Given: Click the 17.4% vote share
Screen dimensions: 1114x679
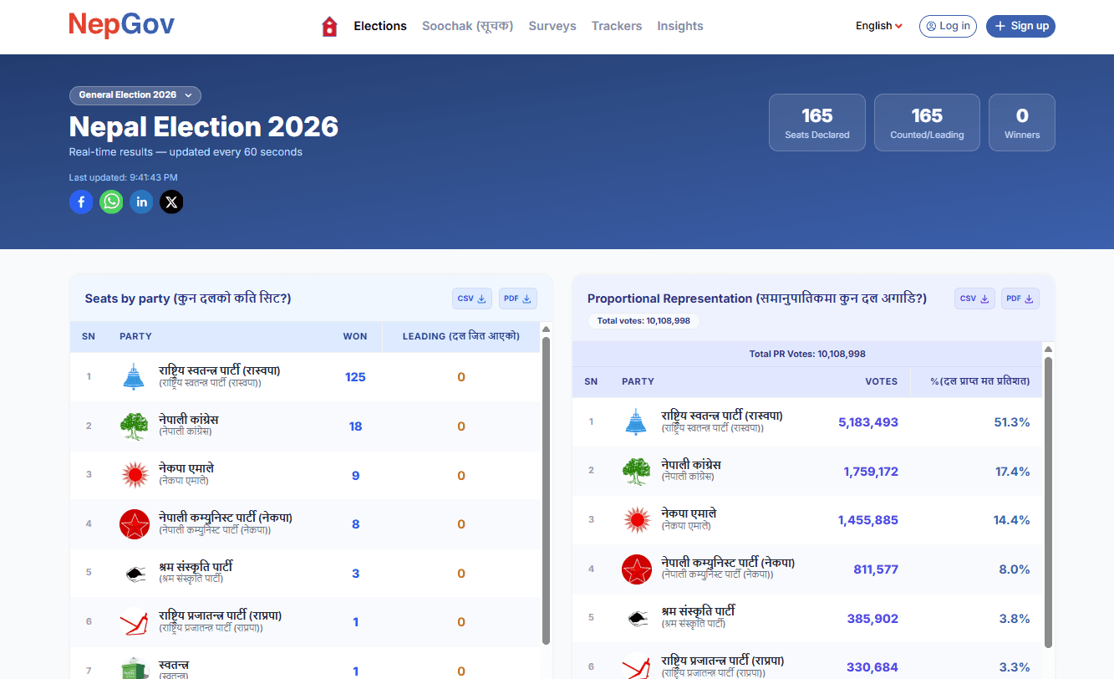Looking at the screenshot, I should pos(1012,472).
